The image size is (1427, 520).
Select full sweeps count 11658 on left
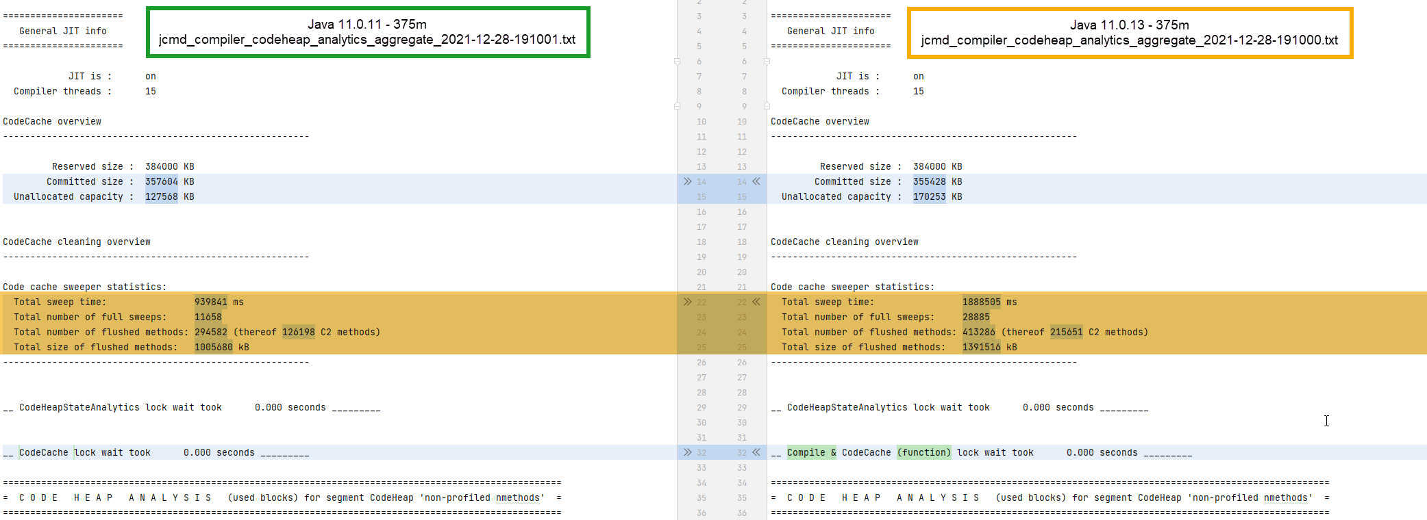click(x=208, y=317)
